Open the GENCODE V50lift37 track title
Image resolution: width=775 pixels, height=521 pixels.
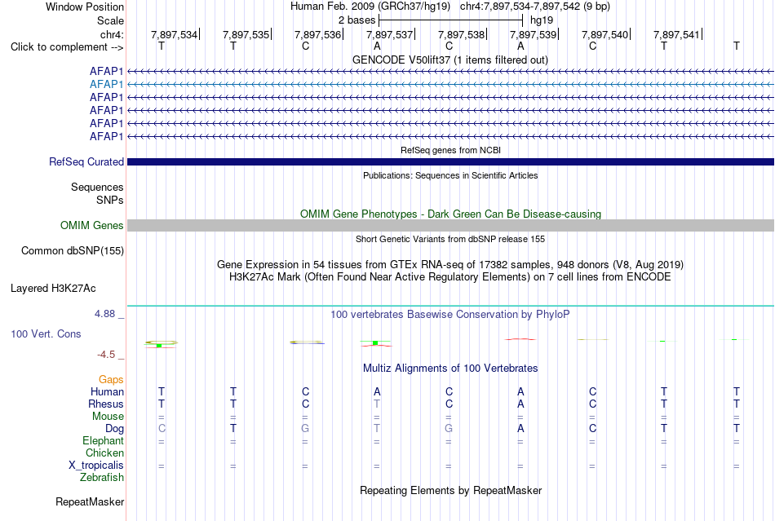(x=450, y=60)
